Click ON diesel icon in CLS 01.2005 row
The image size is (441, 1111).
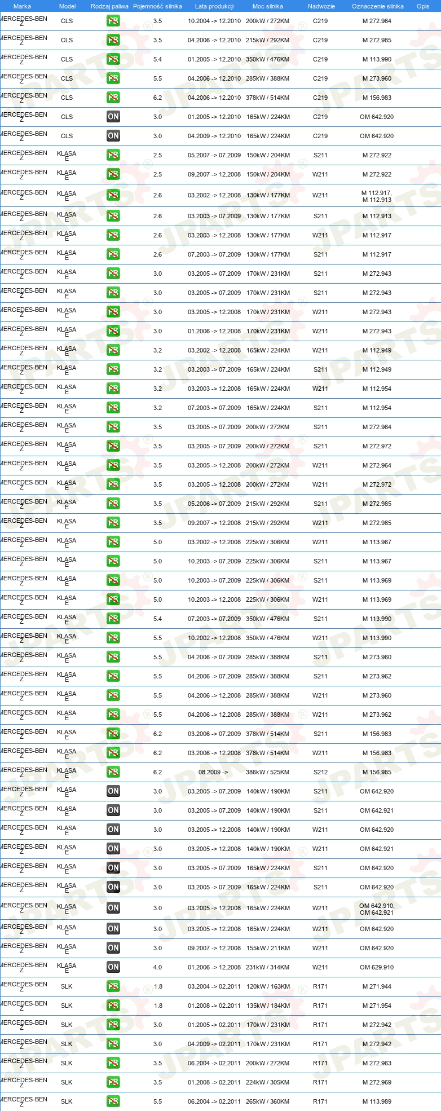click(113, 117)
